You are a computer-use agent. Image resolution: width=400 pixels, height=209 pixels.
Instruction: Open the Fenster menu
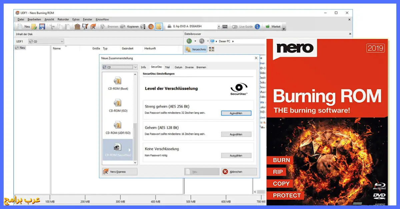[88, 19]
